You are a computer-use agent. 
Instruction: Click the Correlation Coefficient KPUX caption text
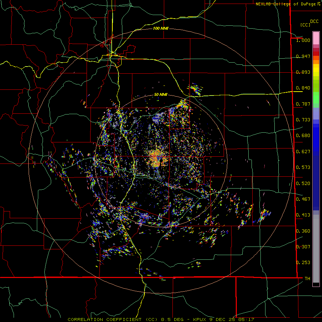point(161,319)
